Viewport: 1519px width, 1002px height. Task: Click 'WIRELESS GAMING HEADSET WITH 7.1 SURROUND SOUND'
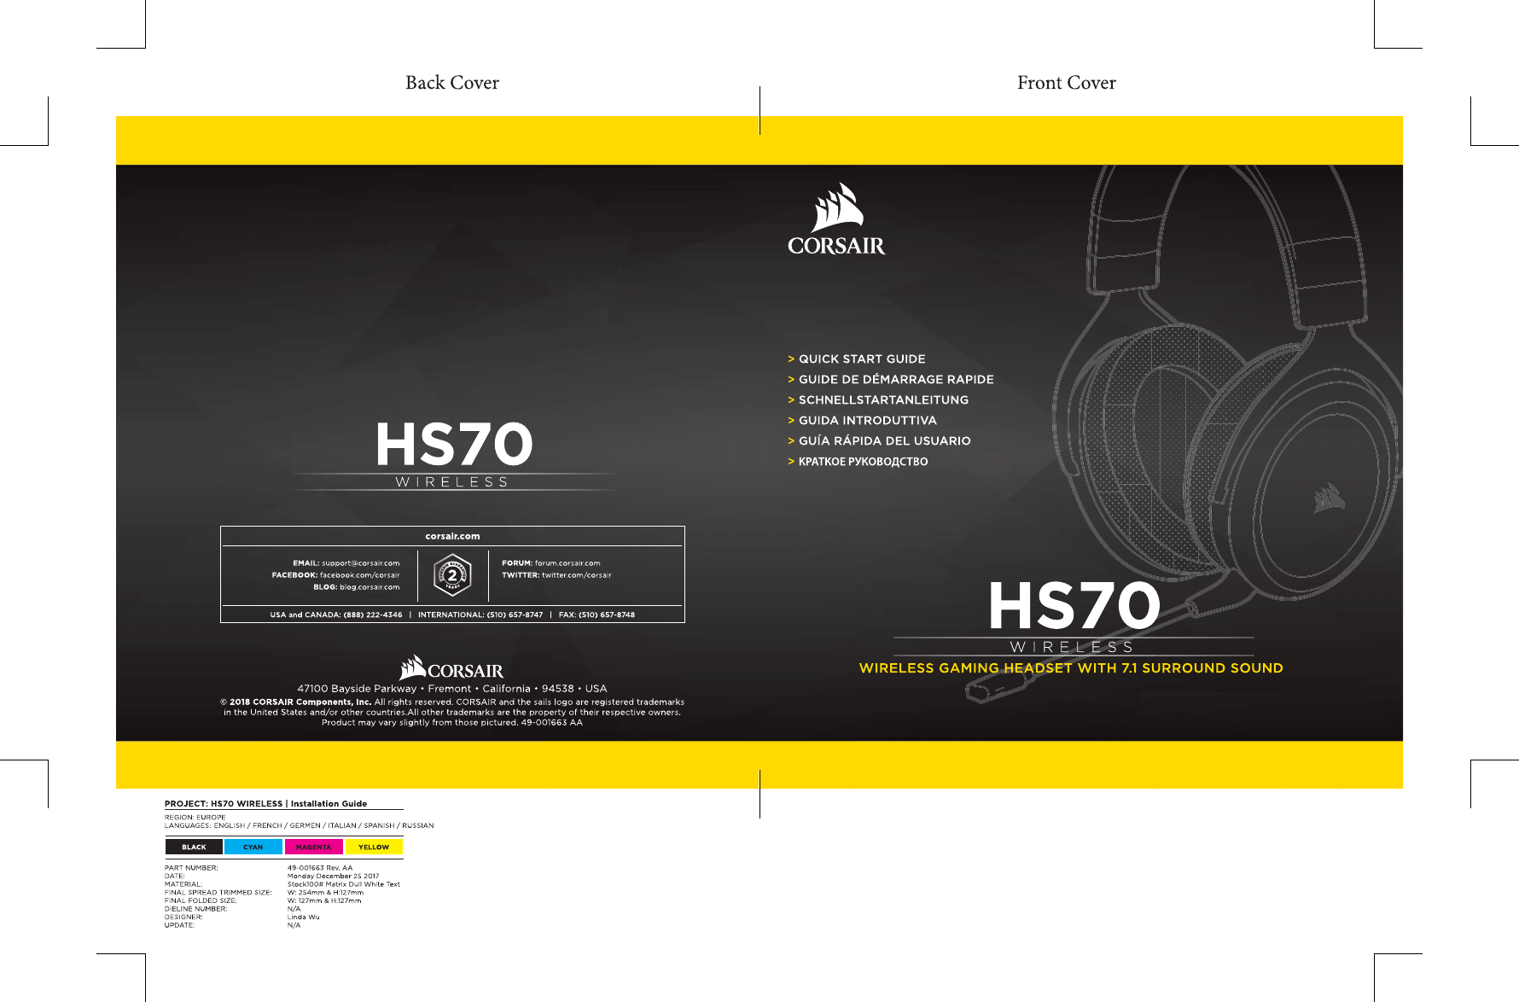click(x=1071, y=668)
